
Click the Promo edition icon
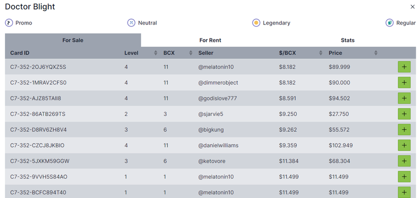coord(9,23)
